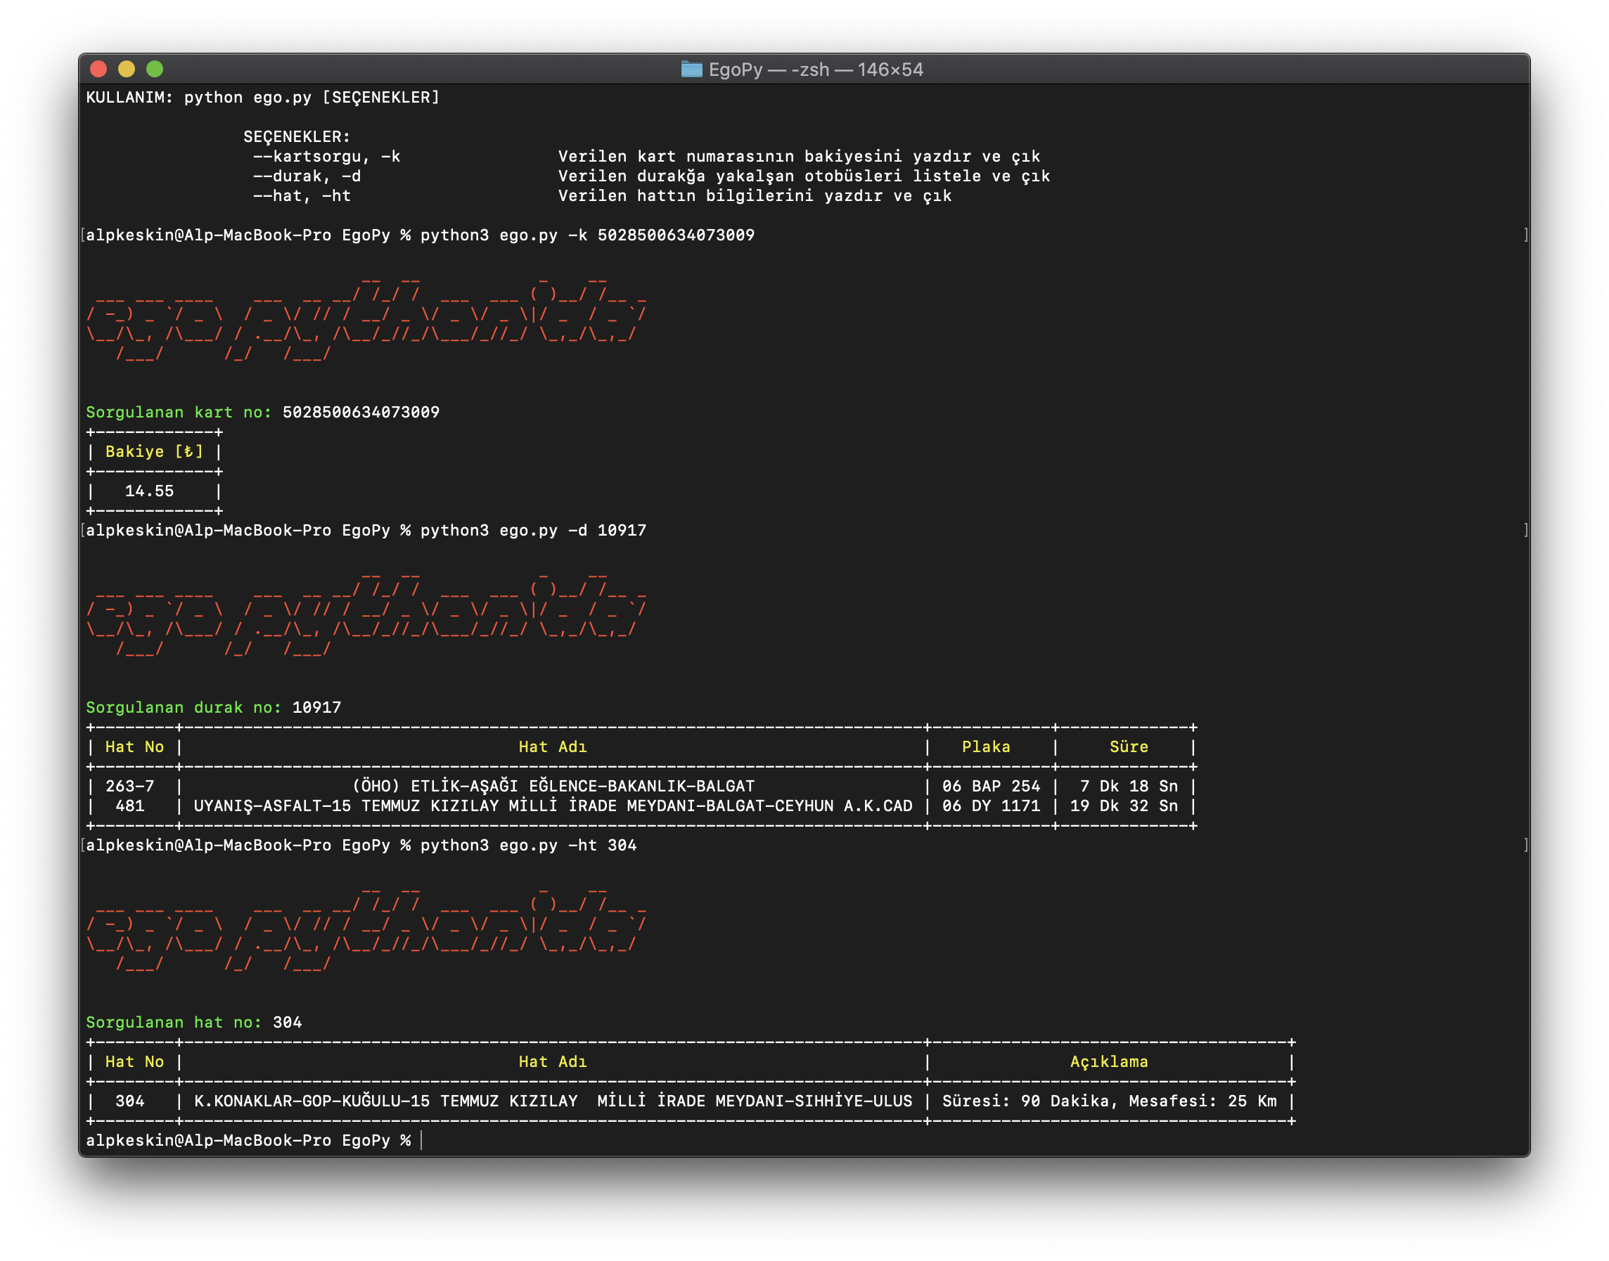
Task: Click the card number 5028500634073009 in the first command
Action: [675, 235]
